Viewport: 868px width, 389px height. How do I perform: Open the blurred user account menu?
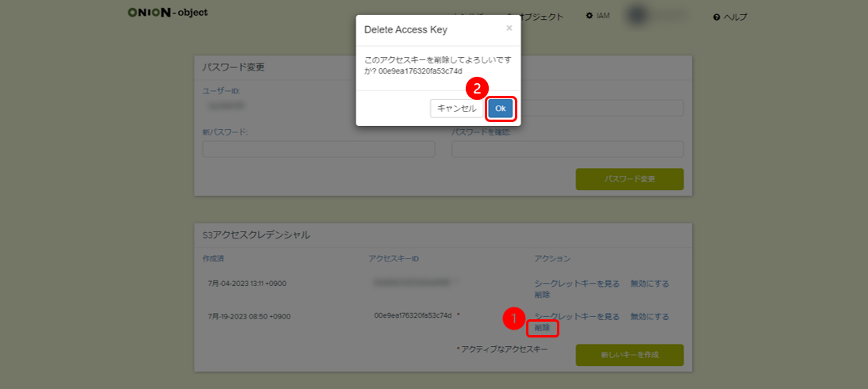pyautogui.click(x=656, y=16)
